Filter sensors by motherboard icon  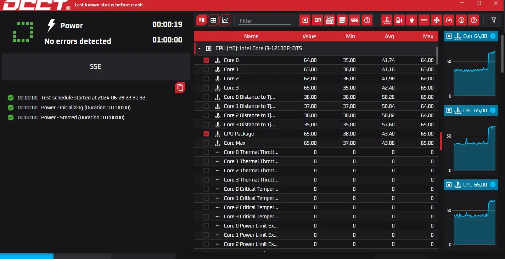click(330, 20)
